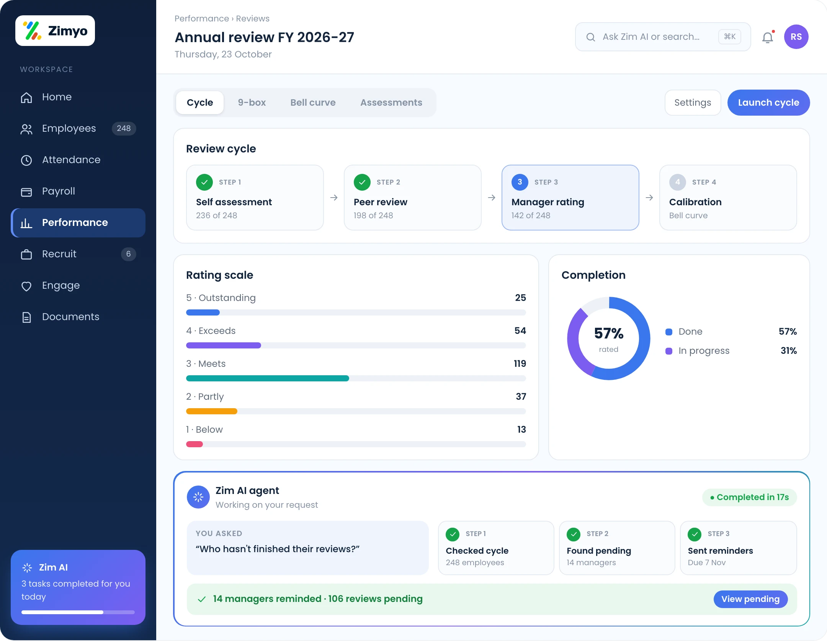Go to Employees in the sidebar

[x=78, y=128]
